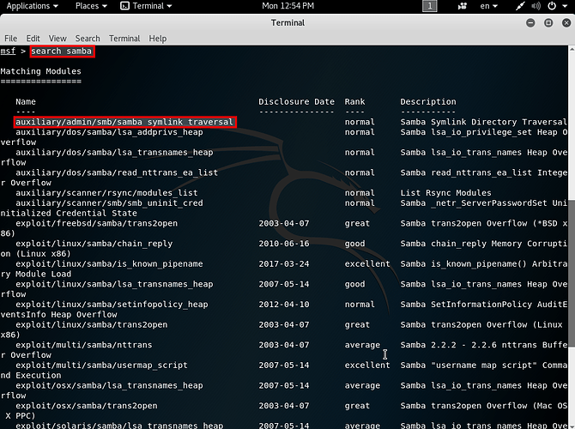Open Terminal app menu in top panel
This screenshot has width=575, height=429.
148,6
